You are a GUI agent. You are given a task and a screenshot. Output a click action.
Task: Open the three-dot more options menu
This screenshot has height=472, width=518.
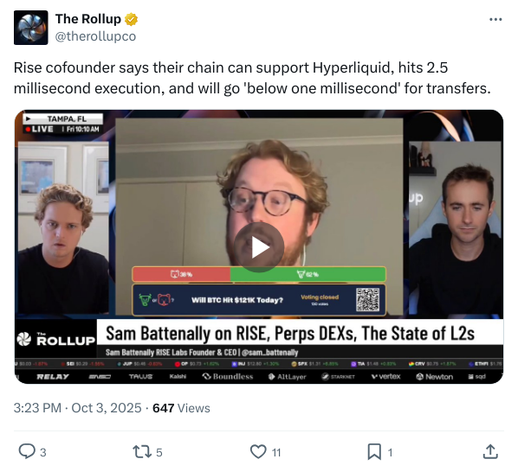[x=495, y=19]
